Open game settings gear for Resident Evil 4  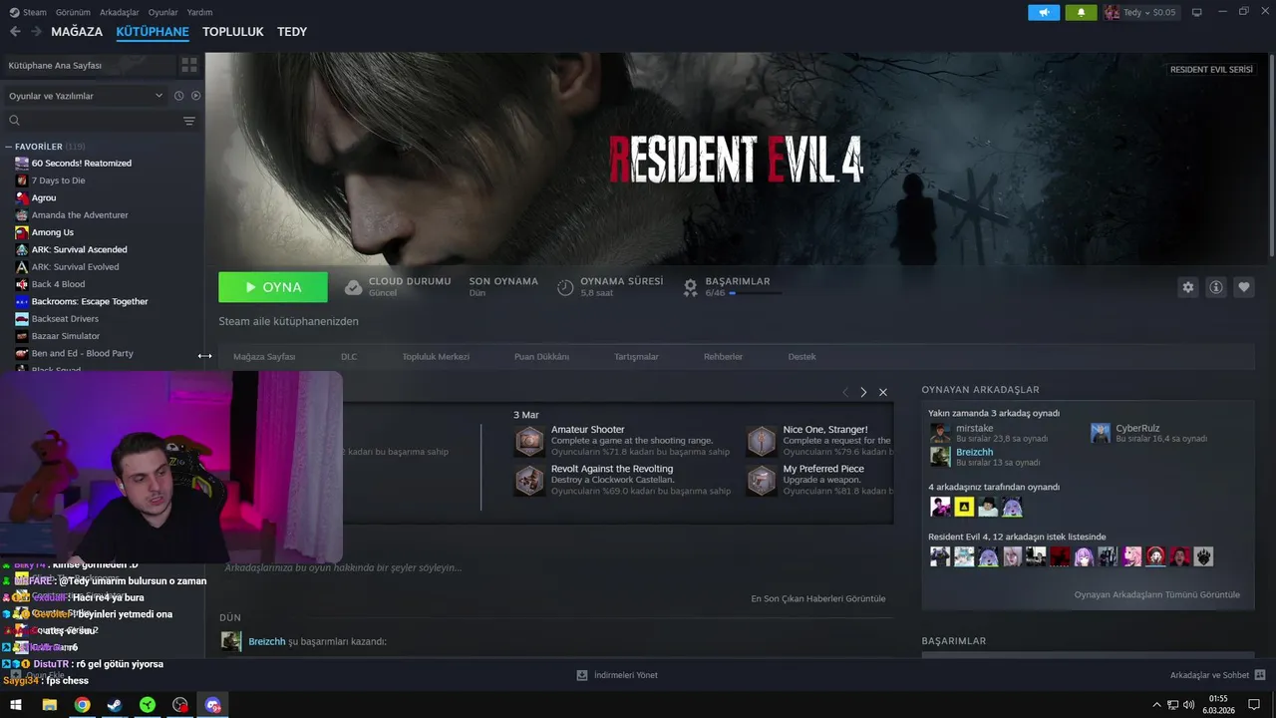pos(1188,287)
